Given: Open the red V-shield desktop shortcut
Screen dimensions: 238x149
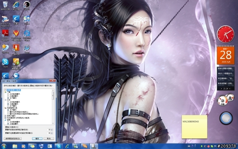Looking at the screenshot, I should tap(16, 35).
